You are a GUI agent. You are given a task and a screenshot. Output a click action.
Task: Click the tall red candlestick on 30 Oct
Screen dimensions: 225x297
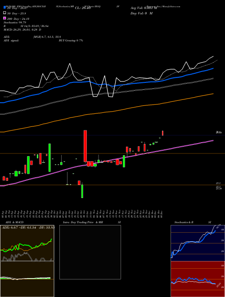85,146
